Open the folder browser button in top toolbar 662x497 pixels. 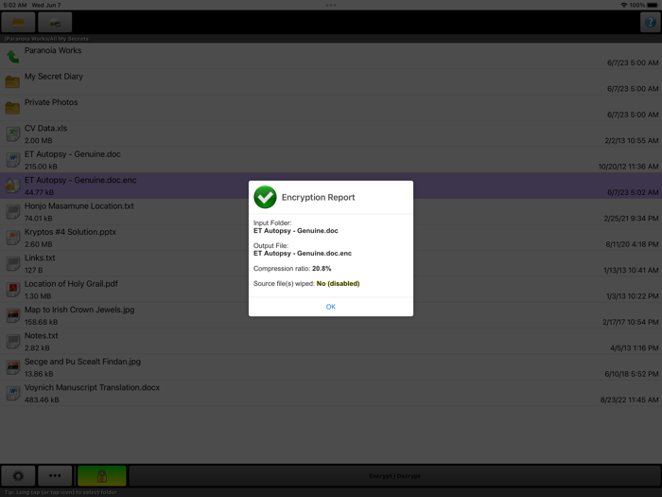click(x=18, y=23)
